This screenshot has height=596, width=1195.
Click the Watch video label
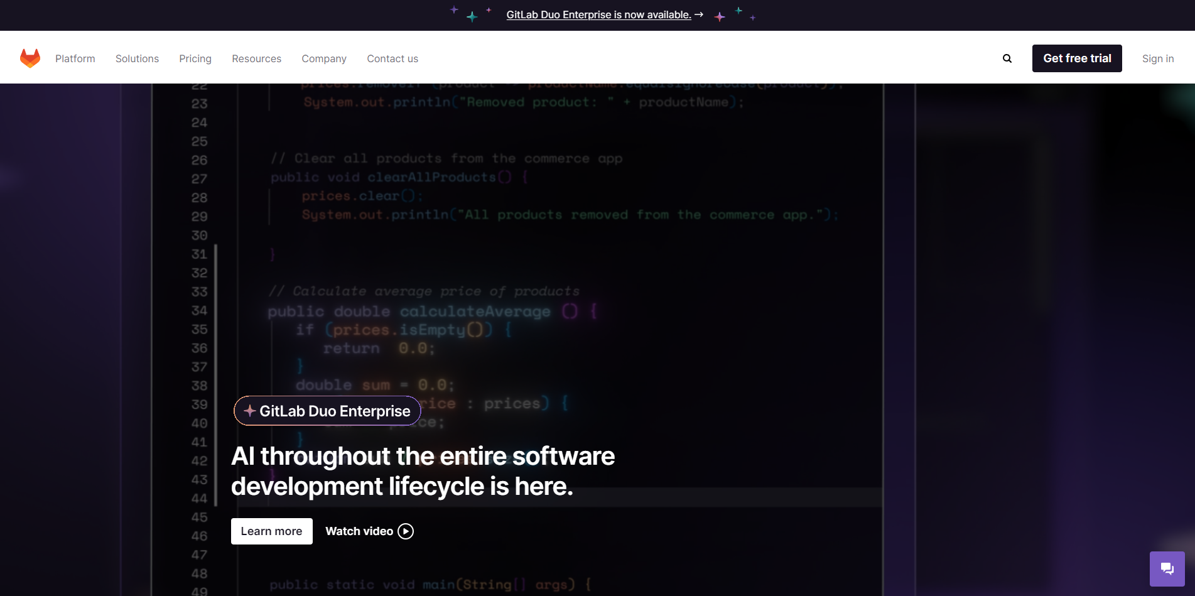pos(359,531)
